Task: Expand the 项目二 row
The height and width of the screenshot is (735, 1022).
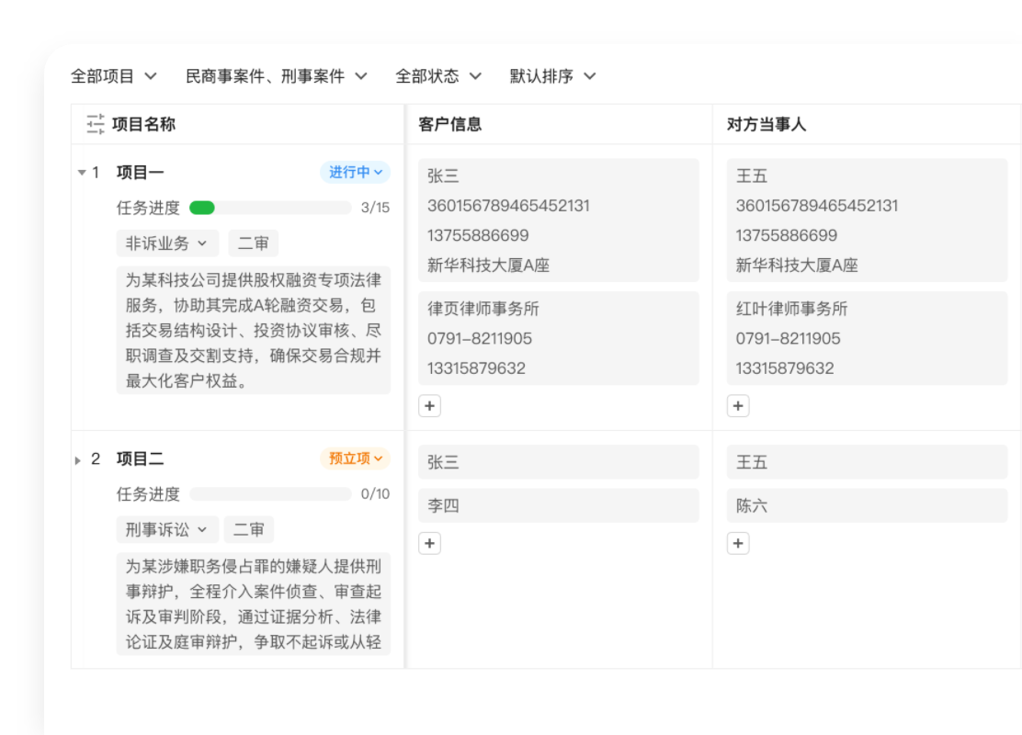Action: [78, 460]
